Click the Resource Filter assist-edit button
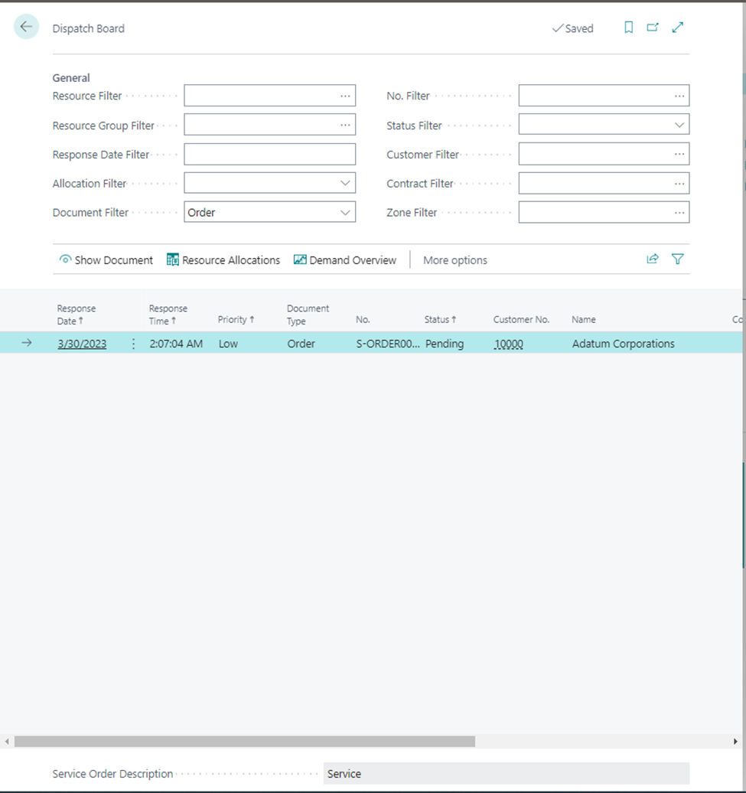This screenshot has height=793, width=746. 345,95
